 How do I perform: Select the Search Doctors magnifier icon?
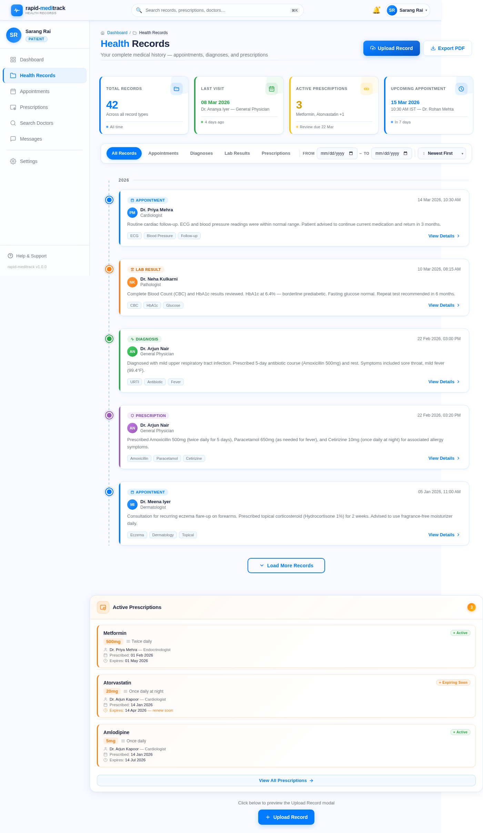point(13,123)
